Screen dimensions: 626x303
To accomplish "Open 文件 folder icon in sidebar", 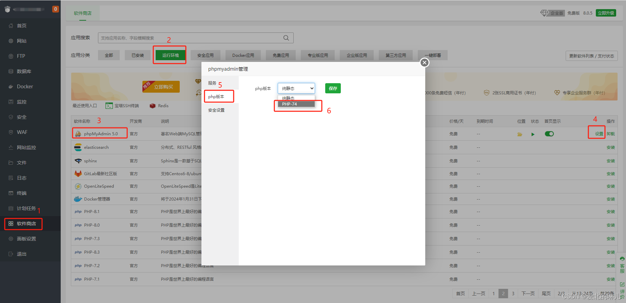I will coord(11,163).
